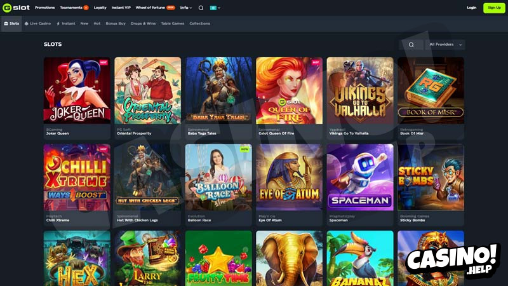Open the Oriental Prosperity game thumbnail
Viewport: 508px width, 286px height.
(148, 90)
